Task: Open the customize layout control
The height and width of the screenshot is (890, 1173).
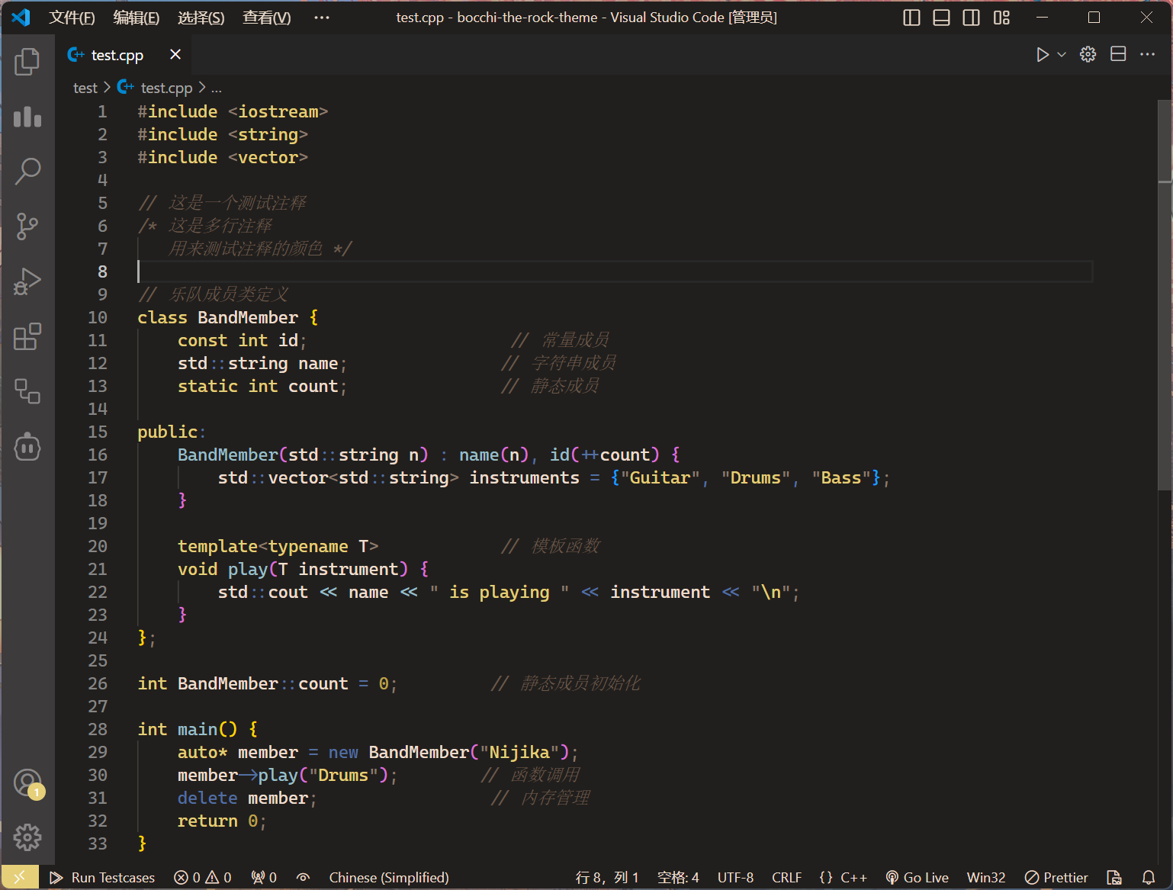Action: [x=1001, y=18]
